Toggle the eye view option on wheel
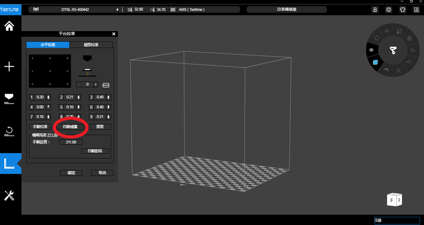The height and width of the screenshot is (225, 424). coord(371,50)
